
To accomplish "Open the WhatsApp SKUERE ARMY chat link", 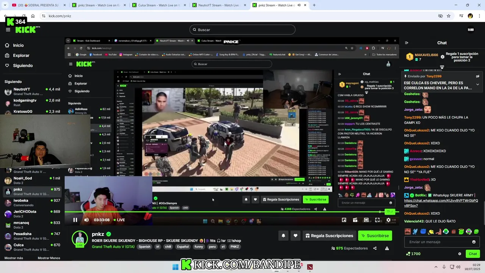I will (441, 203).
